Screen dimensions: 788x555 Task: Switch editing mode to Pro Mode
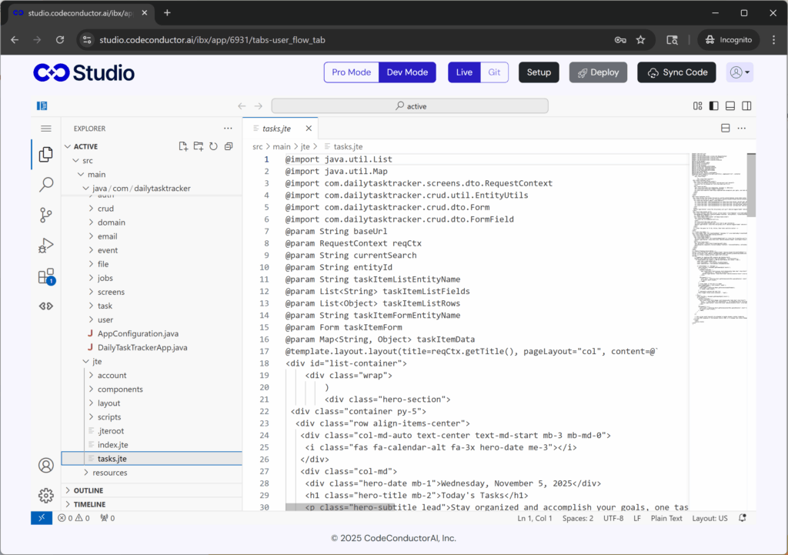[x=351, y=72]
